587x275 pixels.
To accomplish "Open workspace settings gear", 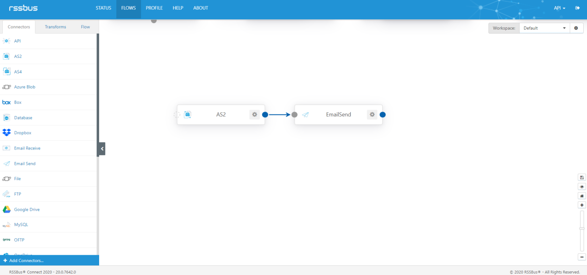I will (576, 28).
